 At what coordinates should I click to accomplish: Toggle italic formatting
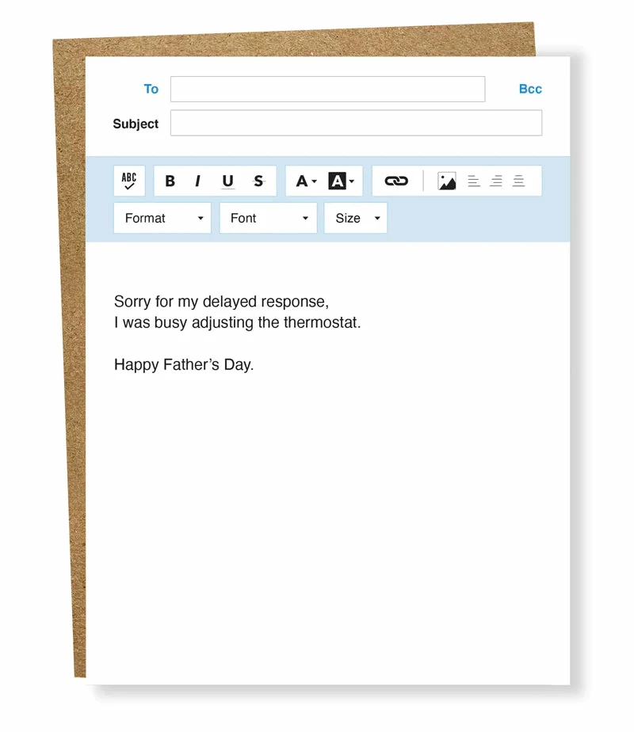(197, 181)
